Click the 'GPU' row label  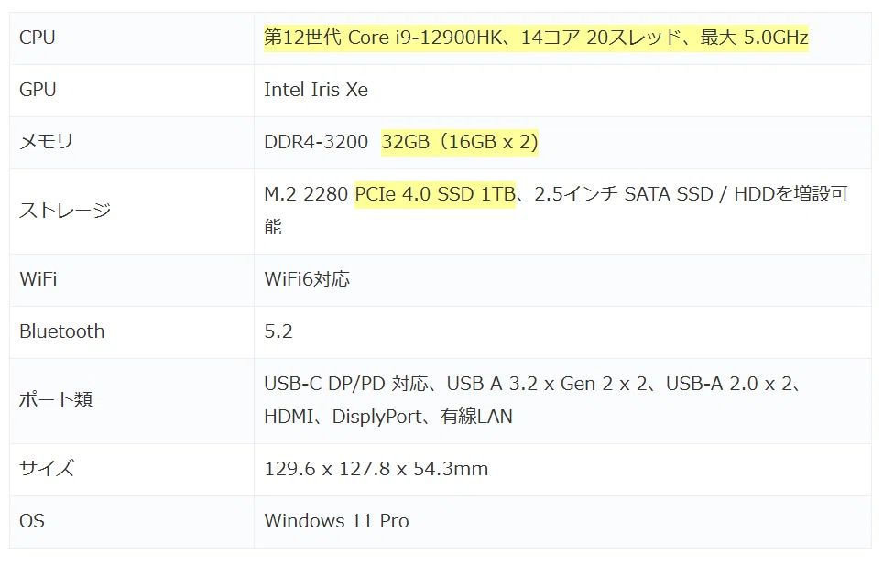[38, 90]
